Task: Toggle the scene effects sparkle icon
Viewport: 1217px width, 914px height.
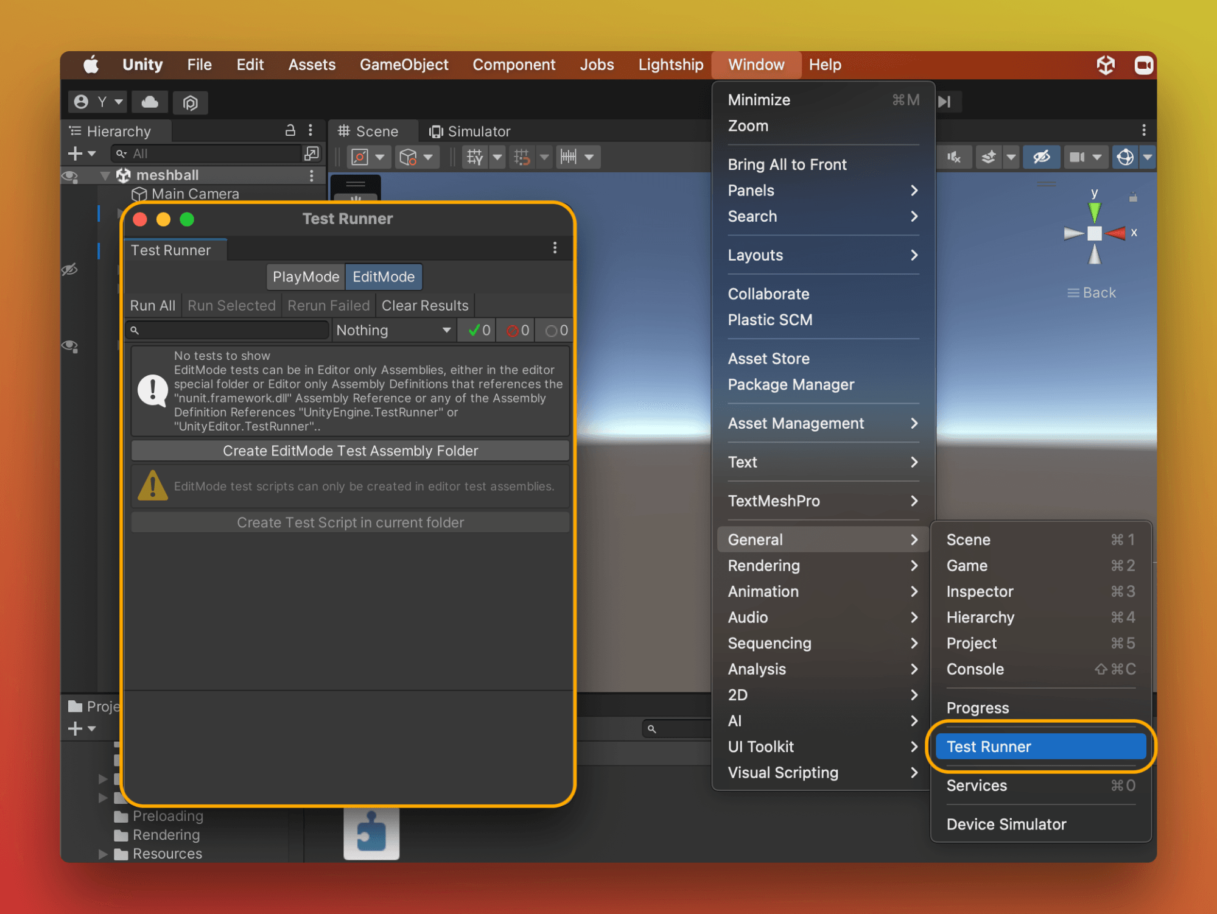Action: (x=989, y=157)
